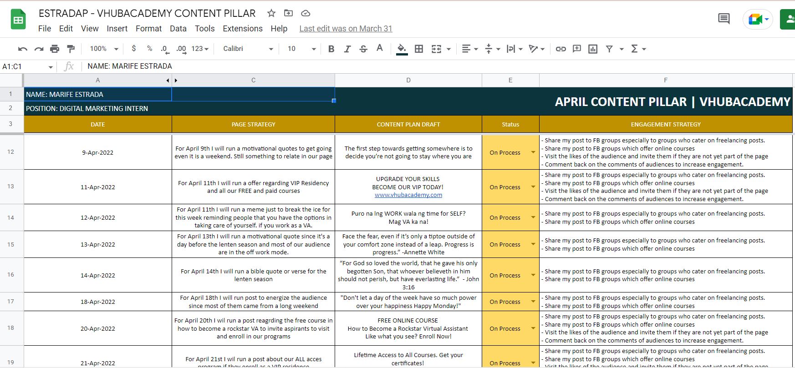The width and height of the screenshot is (795, 368).
Task: Print the spreadsheet
Action: tap(55, 49)
